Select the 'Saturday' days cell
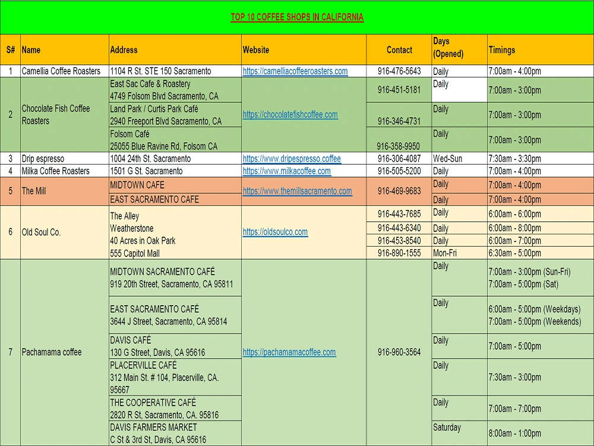The height and width of the screenshot is (446, 594). coord(460,433)
